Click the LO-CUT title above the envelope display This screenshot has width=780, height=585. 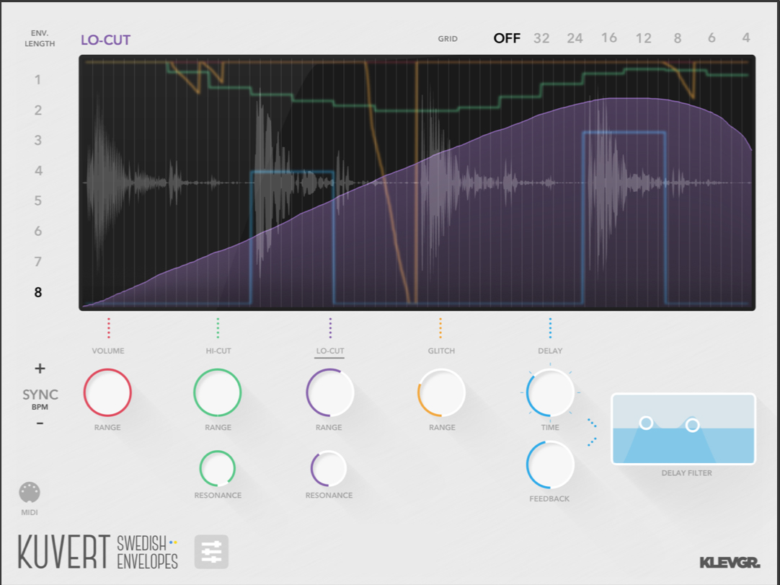(x=105, y=40)
